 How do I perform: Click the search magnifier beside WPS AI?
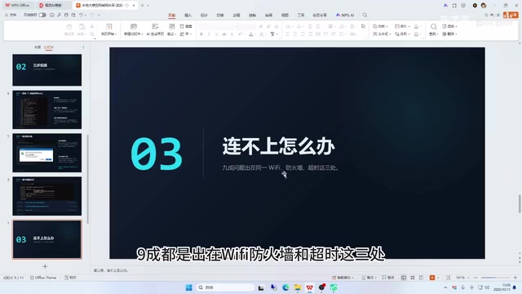[x=365, y=15]
